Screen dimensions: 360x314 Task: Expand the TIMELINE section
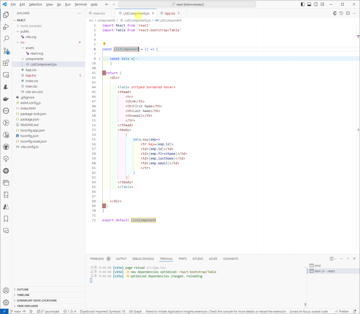click(x=48, y=295)
